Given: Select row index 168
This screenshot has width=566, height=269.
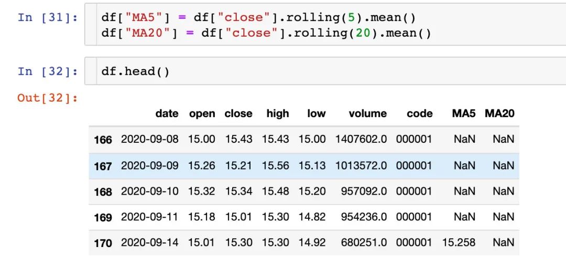Looking at the screenshot, I should pyautogui.click(x=103, y=192).
